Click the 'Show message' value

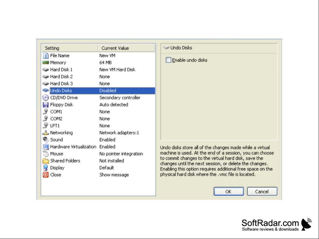(114, 175)
